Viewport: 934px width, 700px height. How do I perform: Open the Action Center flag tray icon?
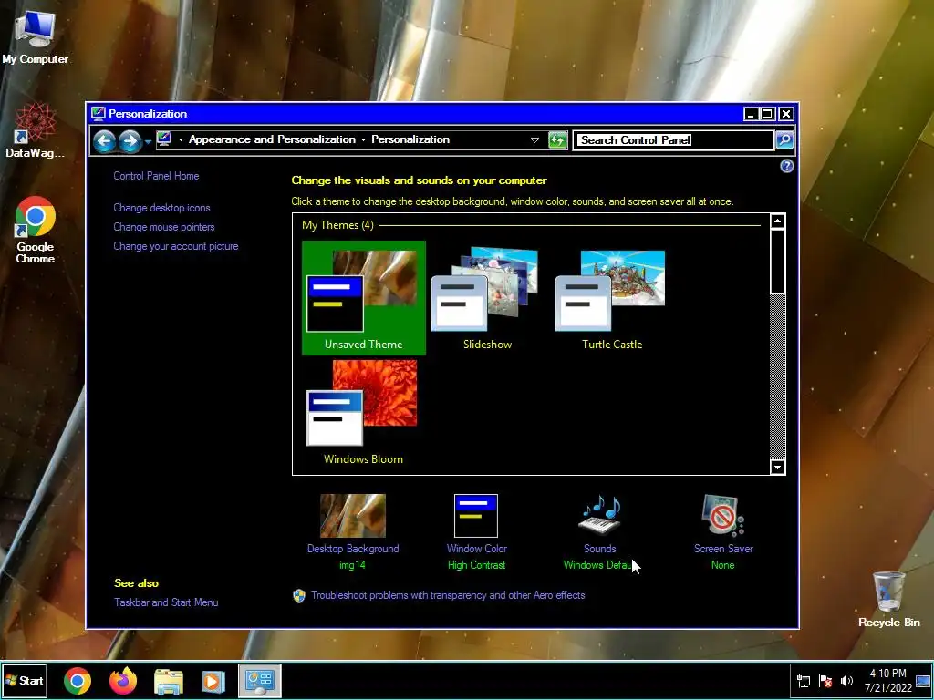[x=825, y=681]
